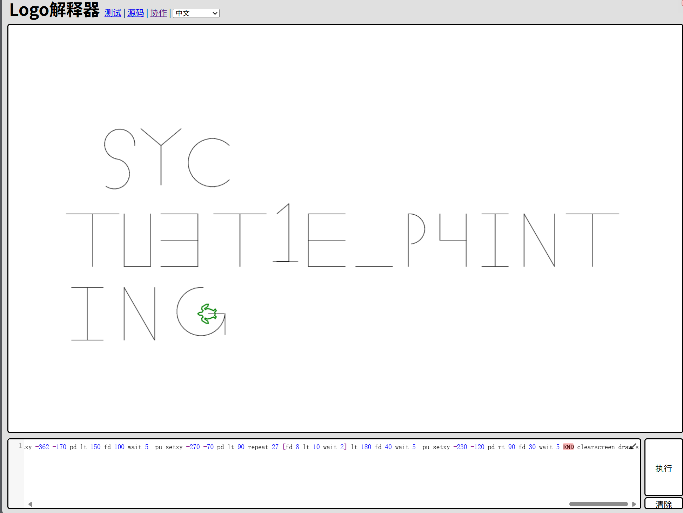Click the diagonal arrow icon in the code editor corner
683x513 pixels.
(x=633, y=446)
